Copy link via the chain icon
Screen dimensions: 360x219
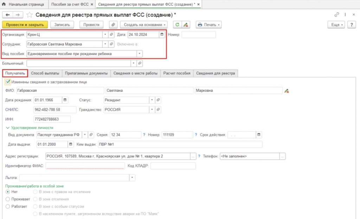336,14
